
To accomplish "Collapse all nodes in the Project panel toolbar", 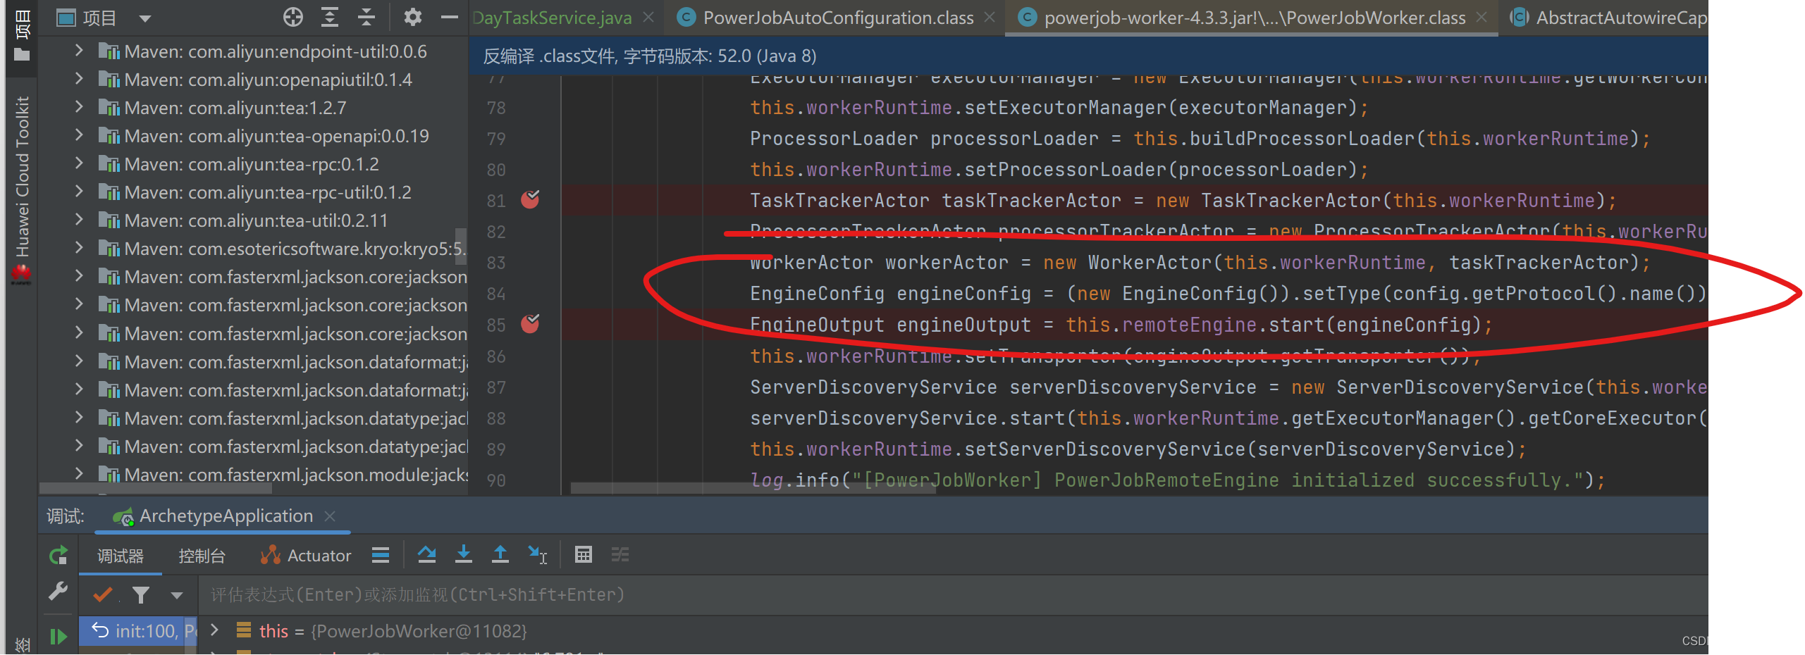I will click(366, 17).
